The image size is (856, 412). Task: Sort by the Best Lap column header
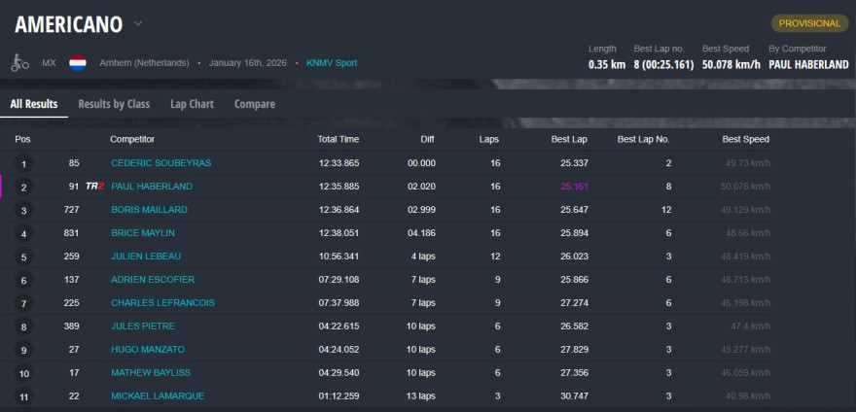coord(568,139)
